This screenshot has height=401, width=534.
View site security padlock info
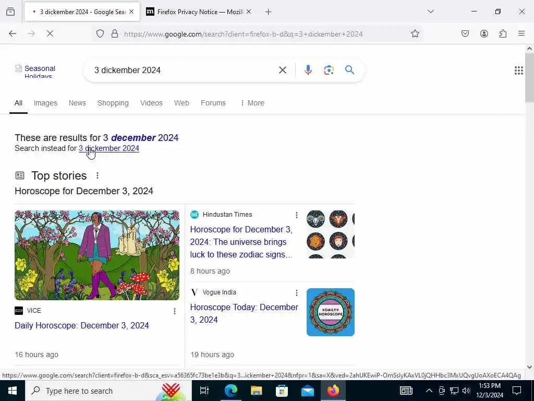[115, 34]
